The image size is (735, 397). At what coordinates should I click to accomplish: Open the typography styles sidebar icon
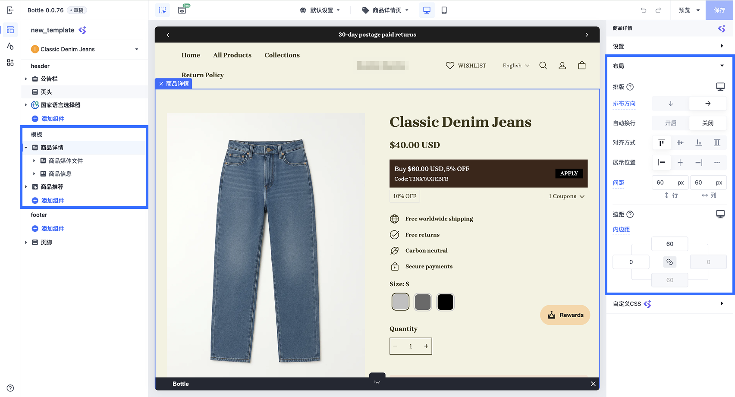click(x=10, y=46)
